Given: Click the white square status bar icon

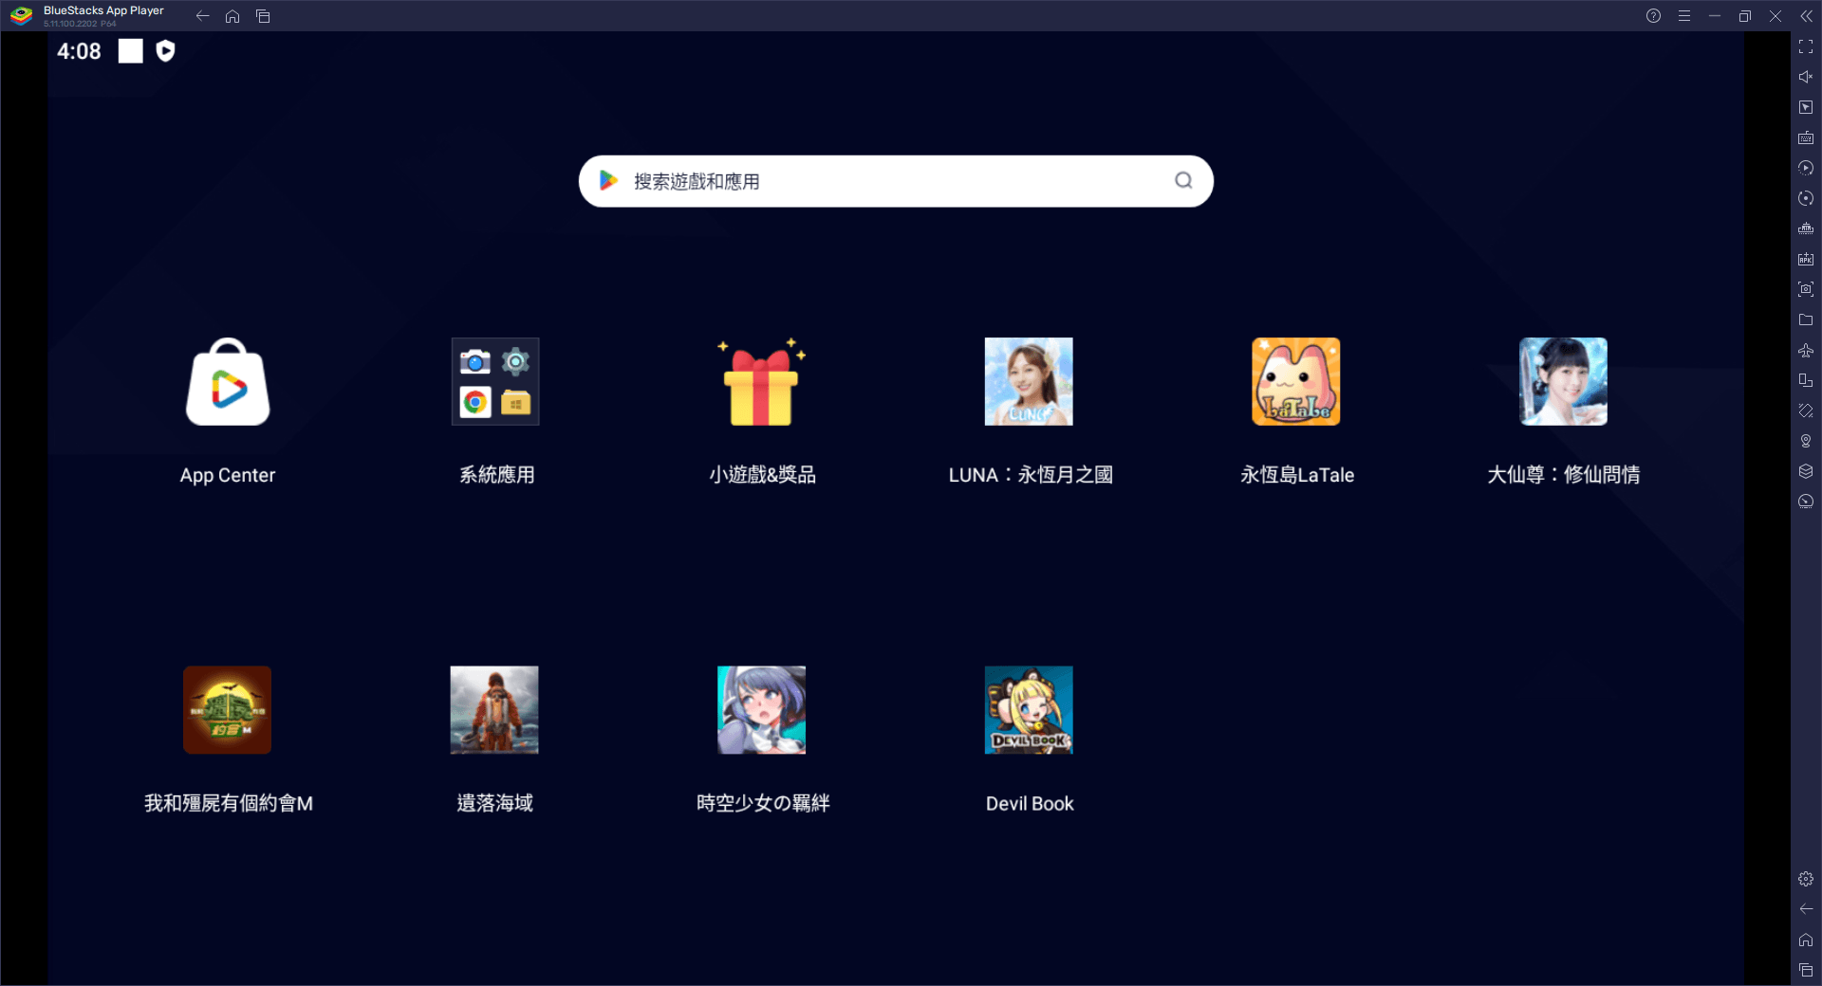Looking at the screenshot, I should tap(130, 51).
